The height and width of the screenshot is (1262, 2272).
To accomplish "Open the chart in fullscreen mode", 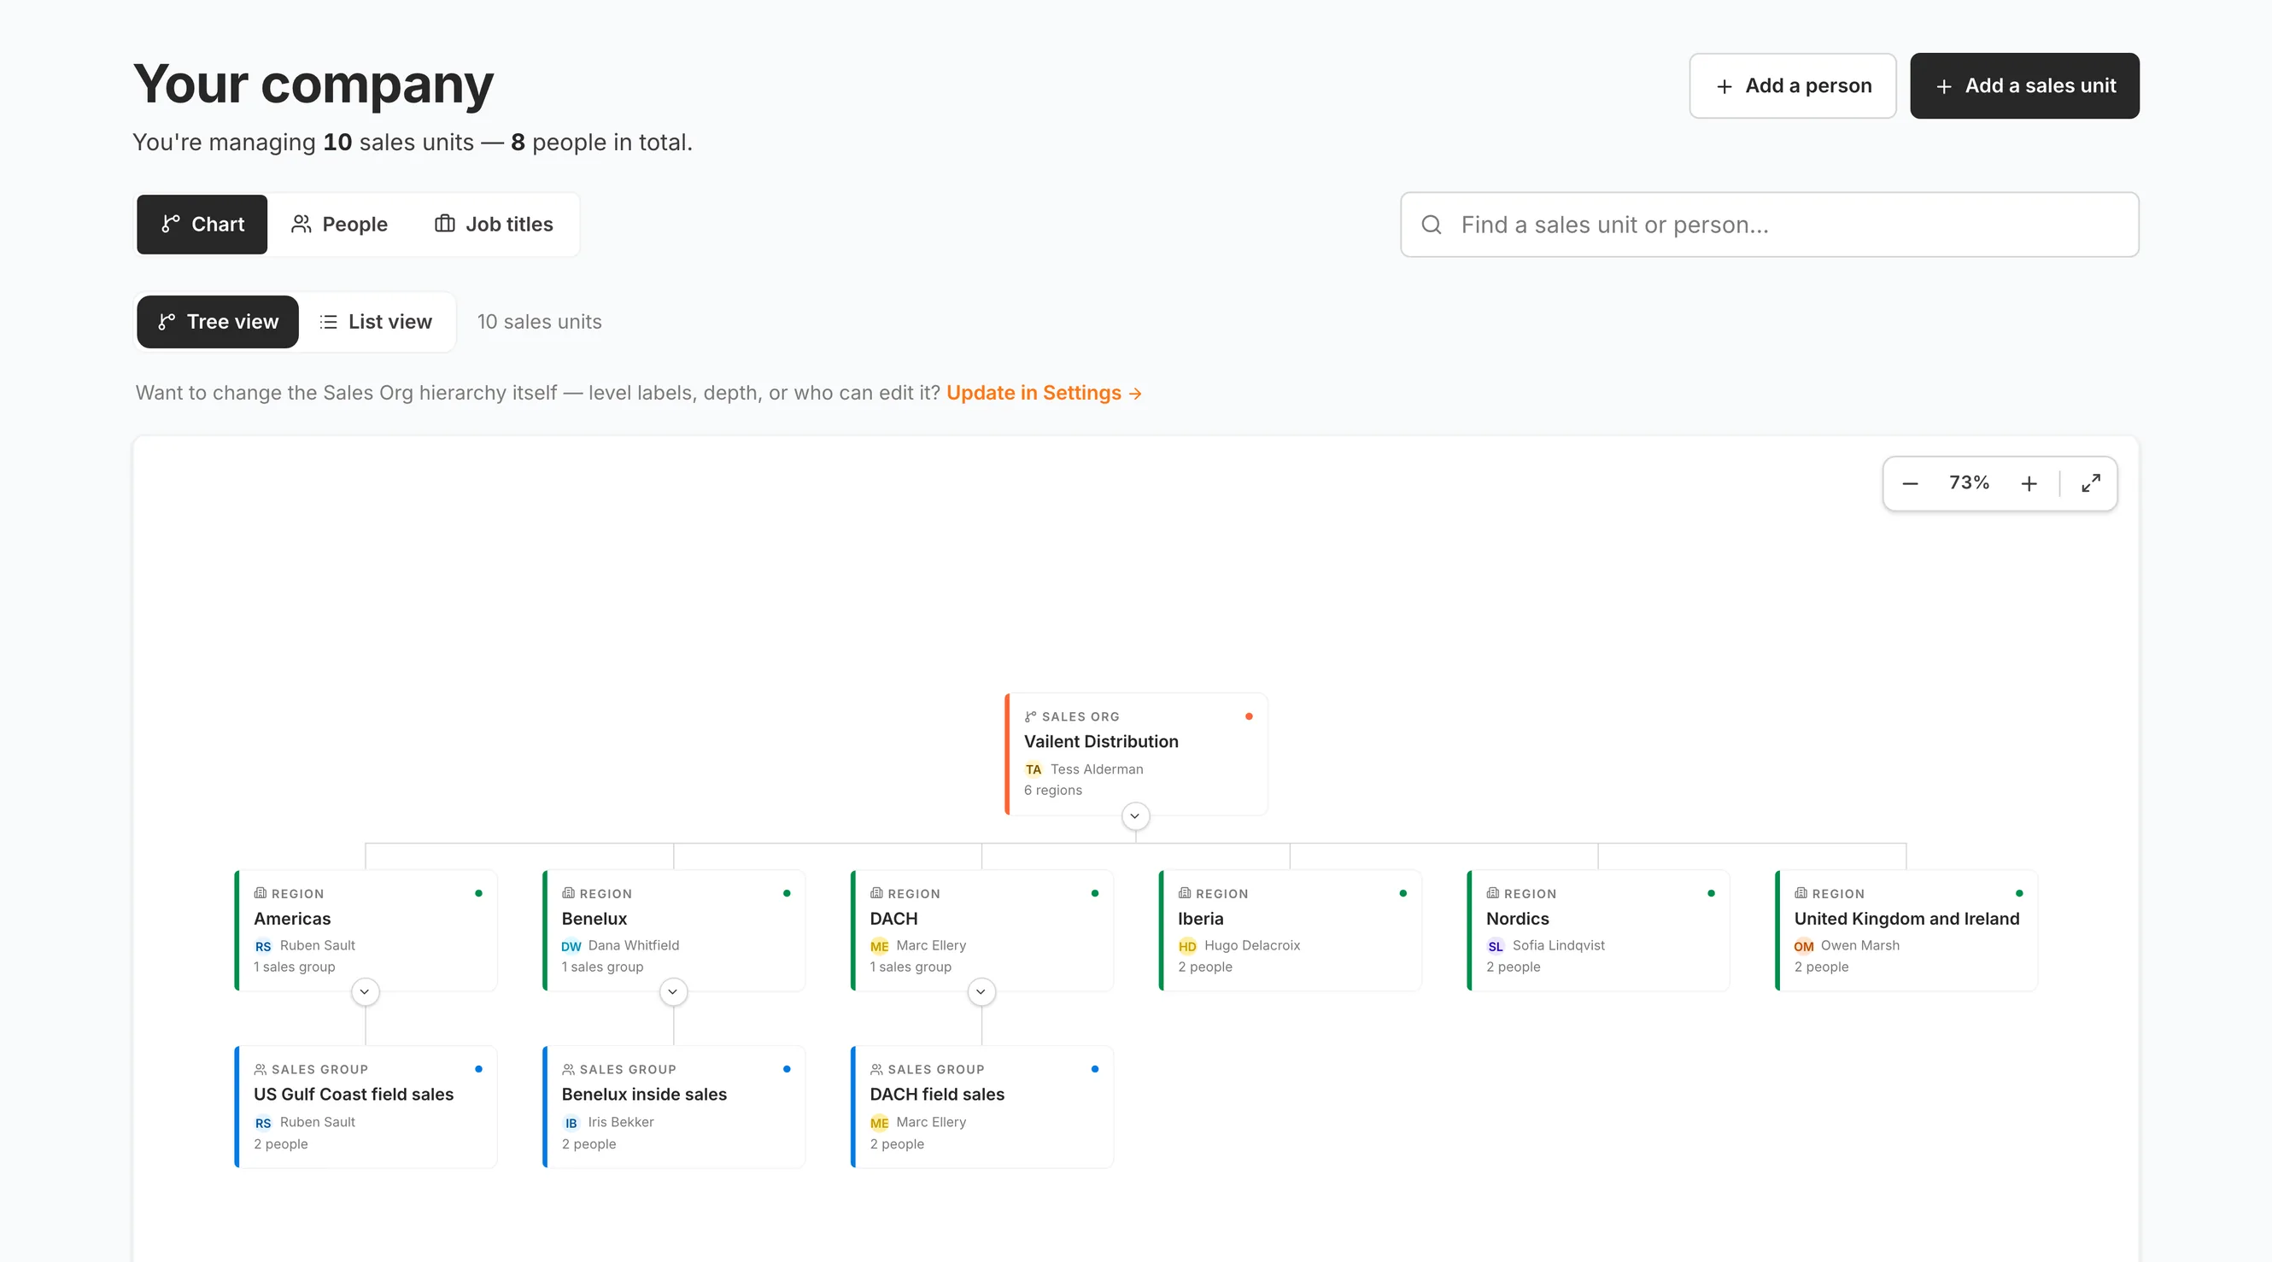I will [2090, 483].
